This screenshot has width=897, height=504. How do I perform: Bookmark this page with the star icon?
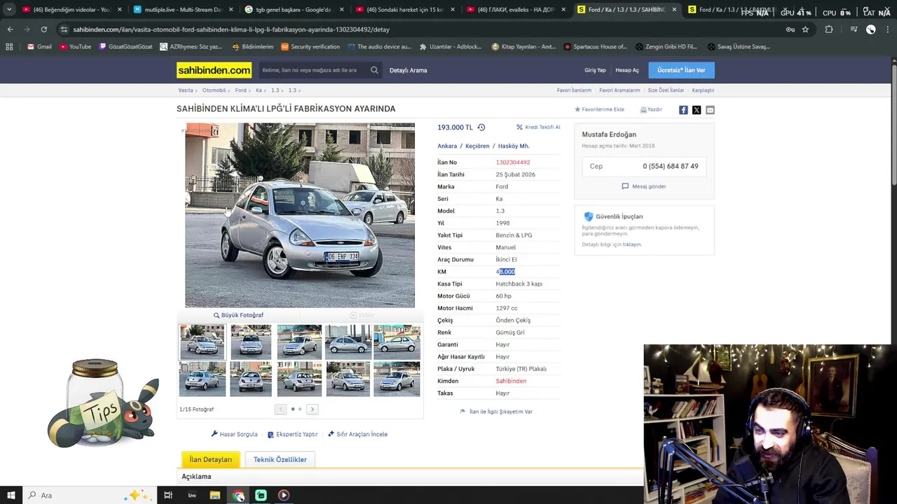pyautogui.click(x=805, y=29)
